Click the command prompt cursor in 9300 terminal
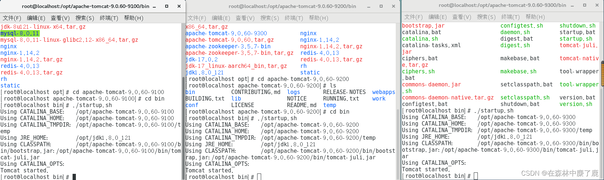 click(x=476, y=176)
